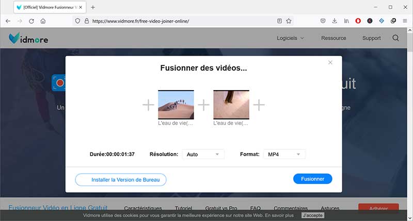Go back with the browser back arrow
This screenshot has height=221, width=413.
[8, 21]
